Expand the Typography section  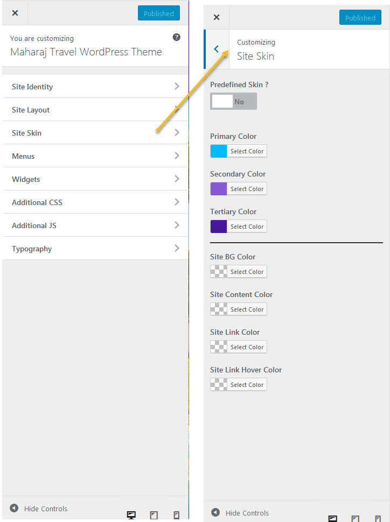pos(95,249)
